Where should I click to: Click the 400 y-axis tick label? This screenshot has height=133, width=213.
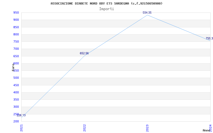pyautogui.click(x=16, y=92)
